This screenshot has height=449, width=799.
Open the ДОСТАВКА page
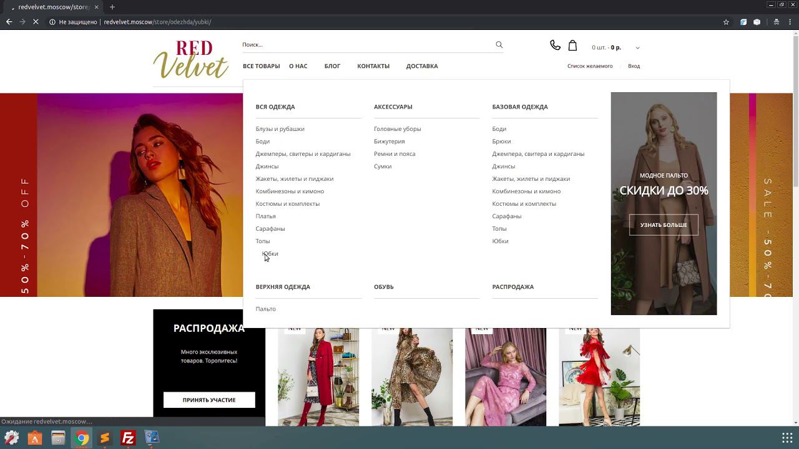(422, 66)
